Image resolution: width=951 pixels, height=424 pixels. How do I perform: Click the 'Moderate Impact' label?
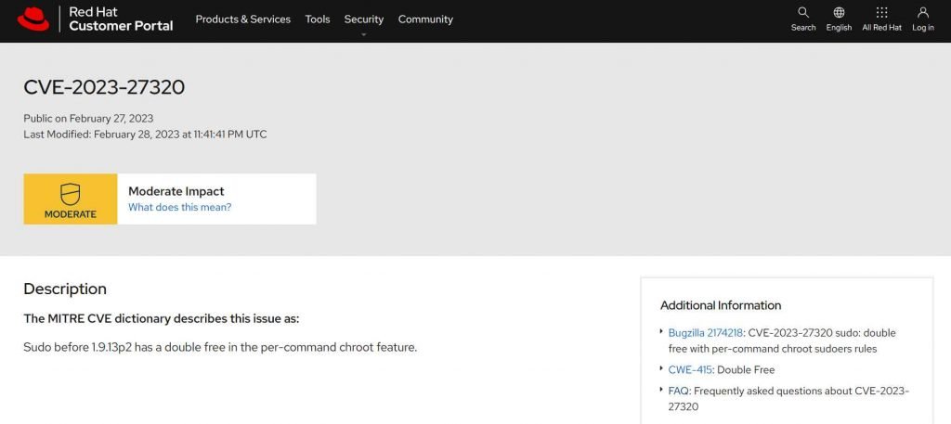pos(176,191)
